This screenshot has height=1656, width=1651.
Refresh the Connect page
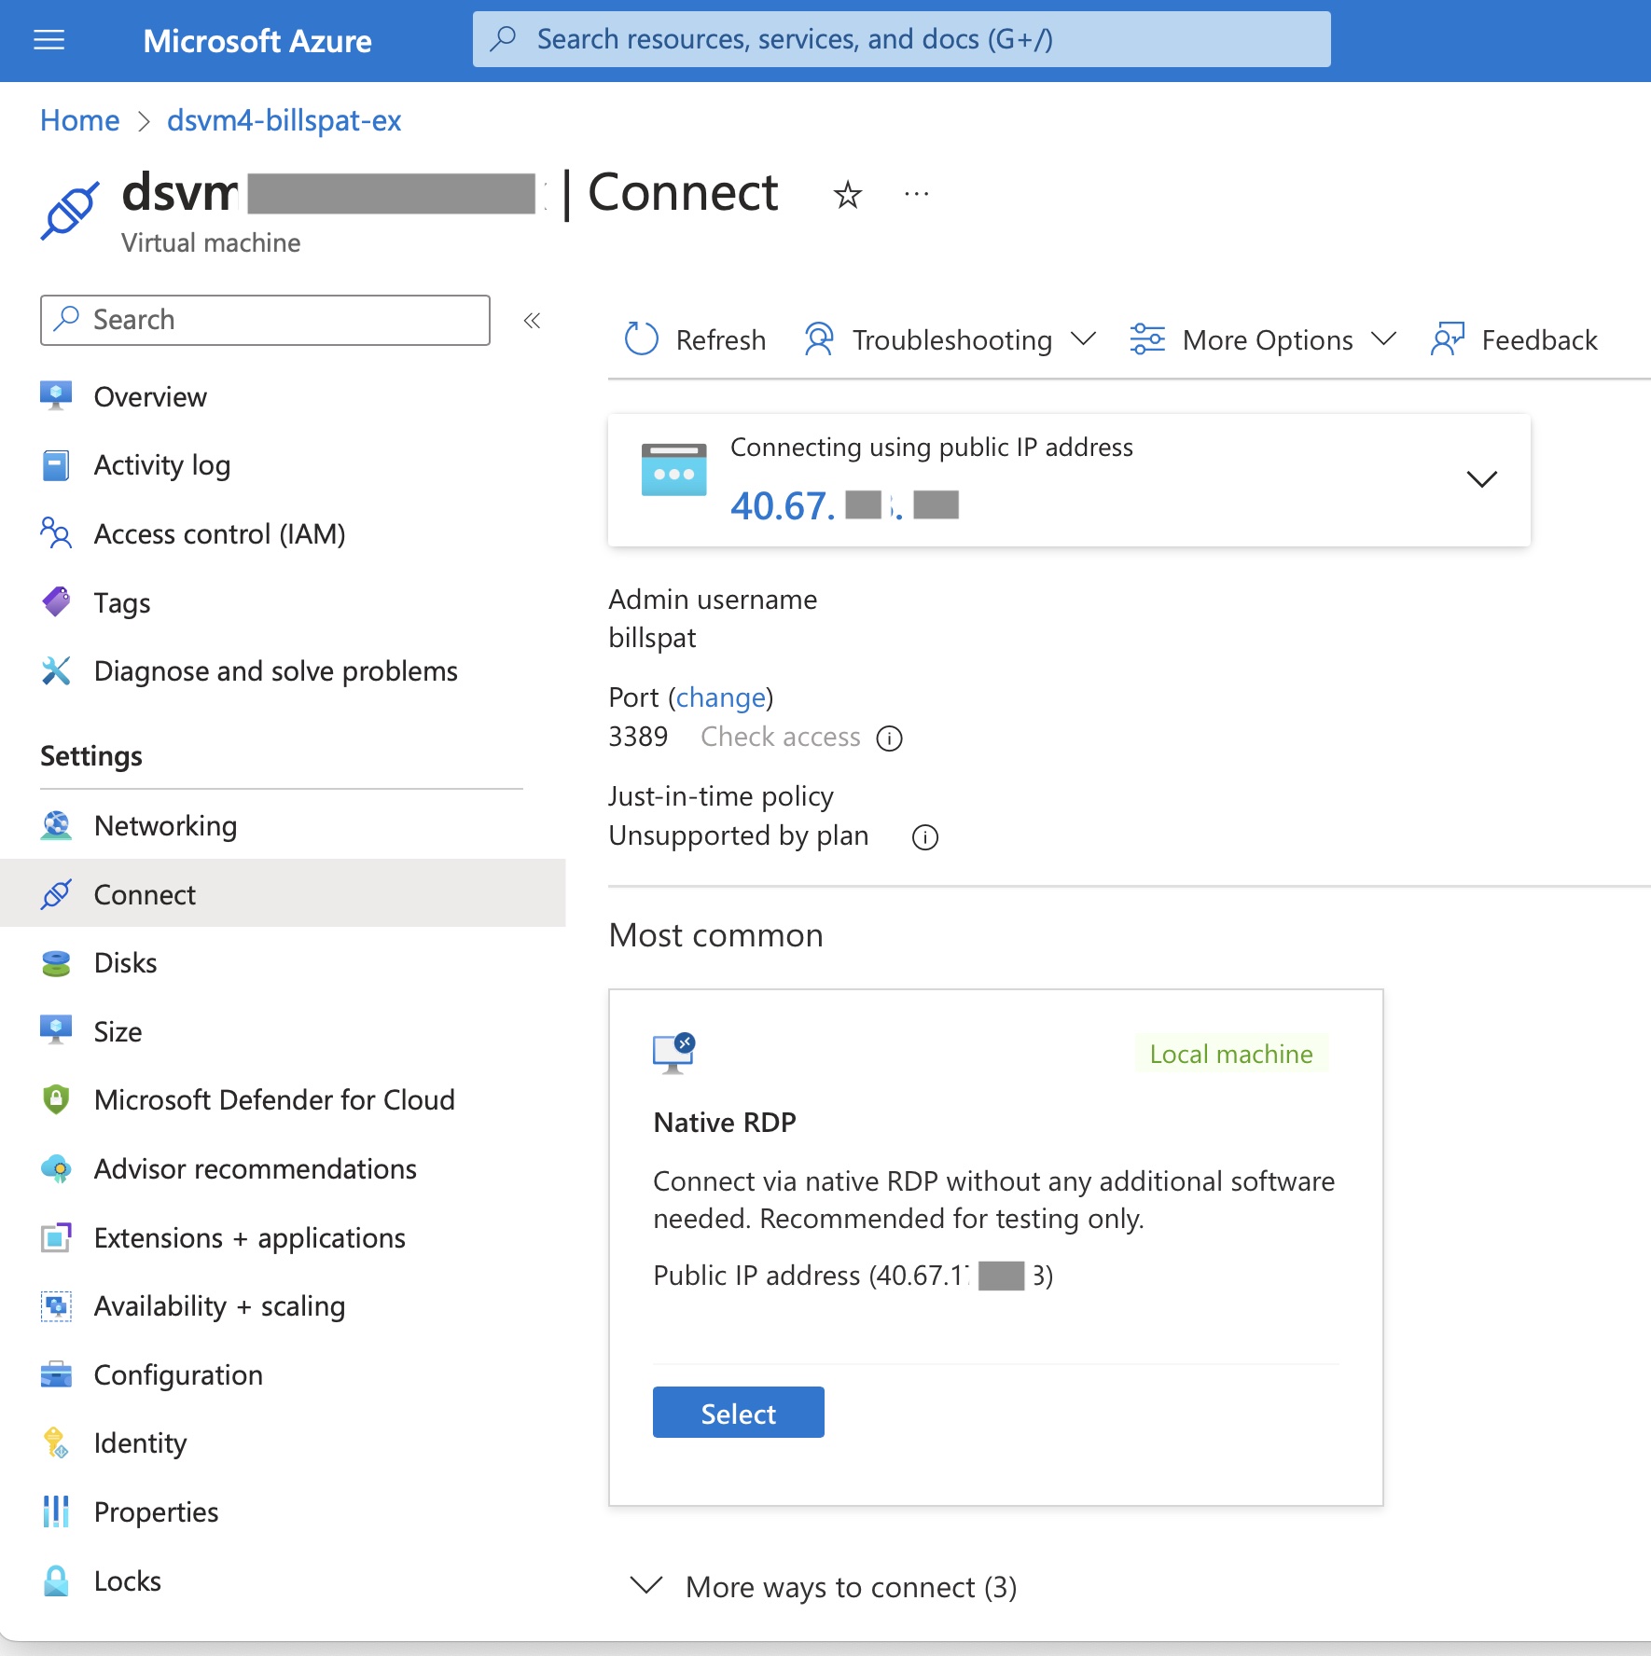(x=695, y=339)
